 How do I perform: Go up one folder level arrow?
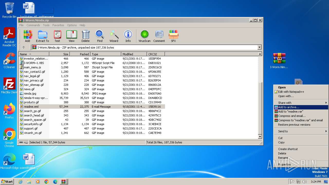point(24,47)
